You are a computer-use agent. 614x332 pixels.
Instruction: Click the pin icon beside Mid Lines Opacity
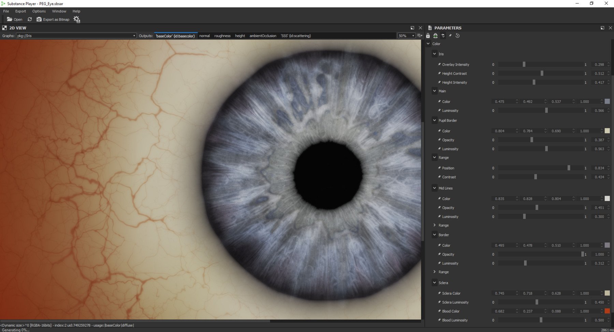(439, 207)
